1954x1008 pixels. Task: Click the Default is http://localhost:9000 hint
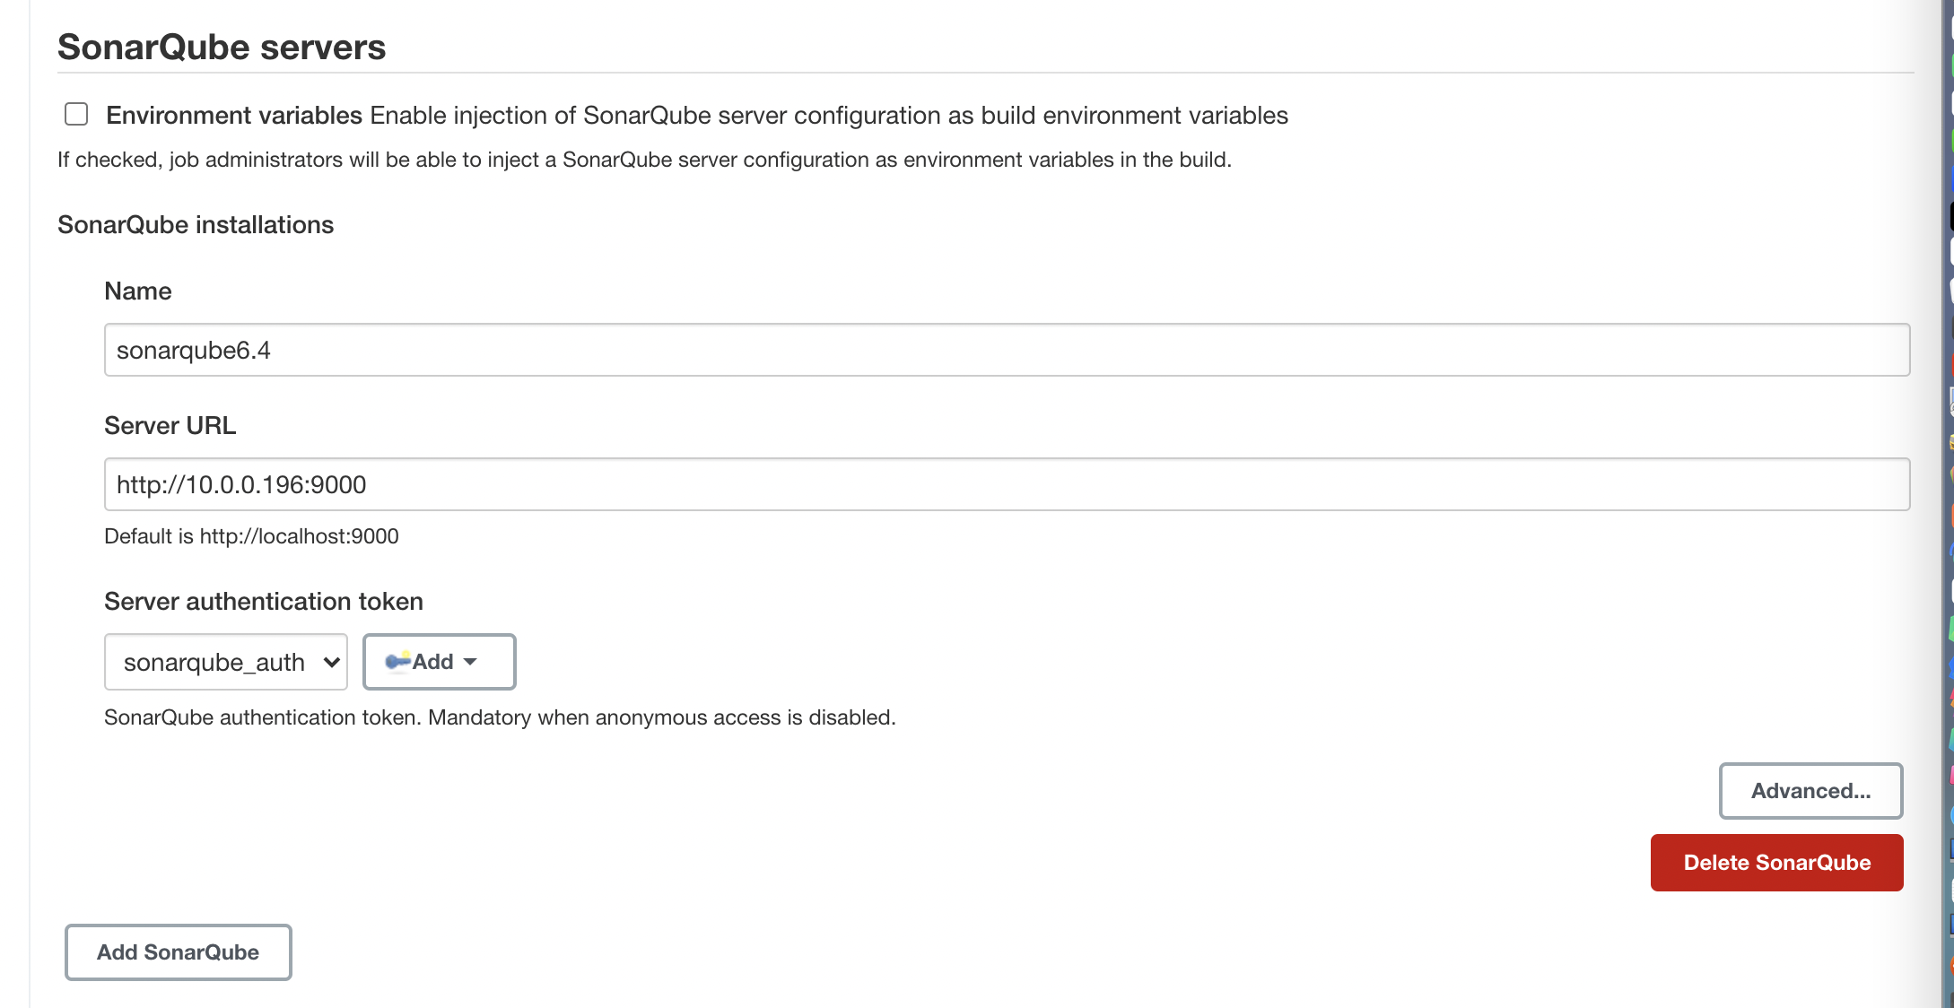[251, 536]
